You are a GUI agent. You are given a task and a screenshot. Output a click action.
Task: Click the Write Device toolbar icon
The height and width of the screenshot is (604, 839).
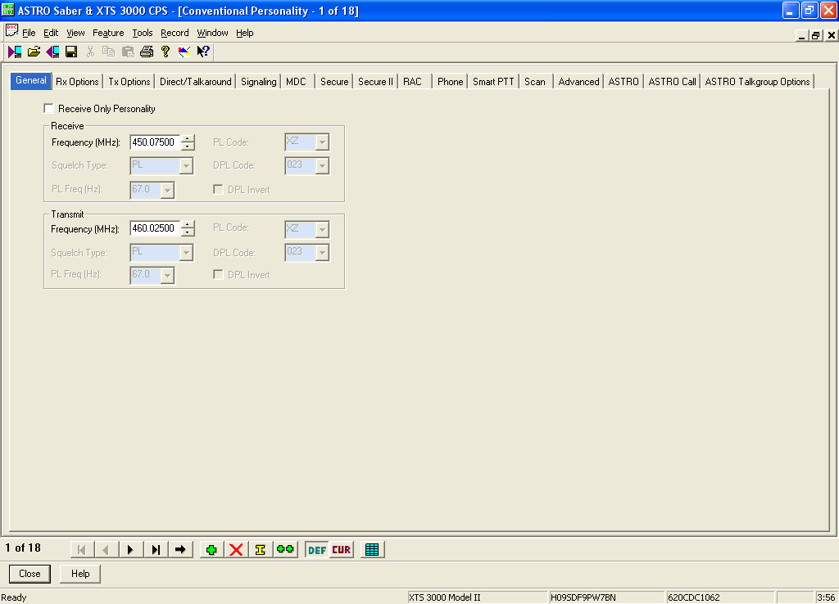pyautogui.click(x=52, y=52)
